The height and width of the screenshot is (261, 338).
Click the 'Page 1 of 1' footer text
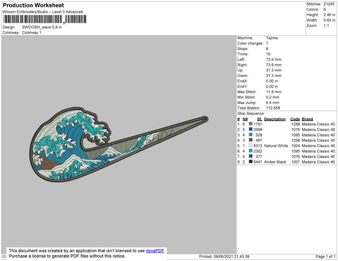pyautogui.click(x=326, y=256)
